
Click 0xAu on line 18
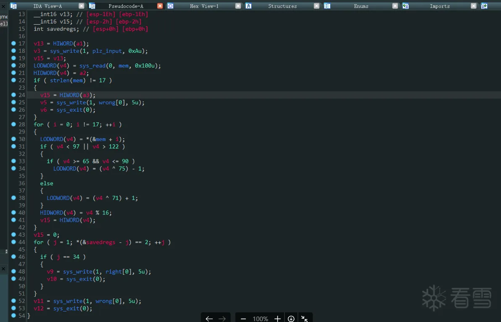(x=135, y=51)
